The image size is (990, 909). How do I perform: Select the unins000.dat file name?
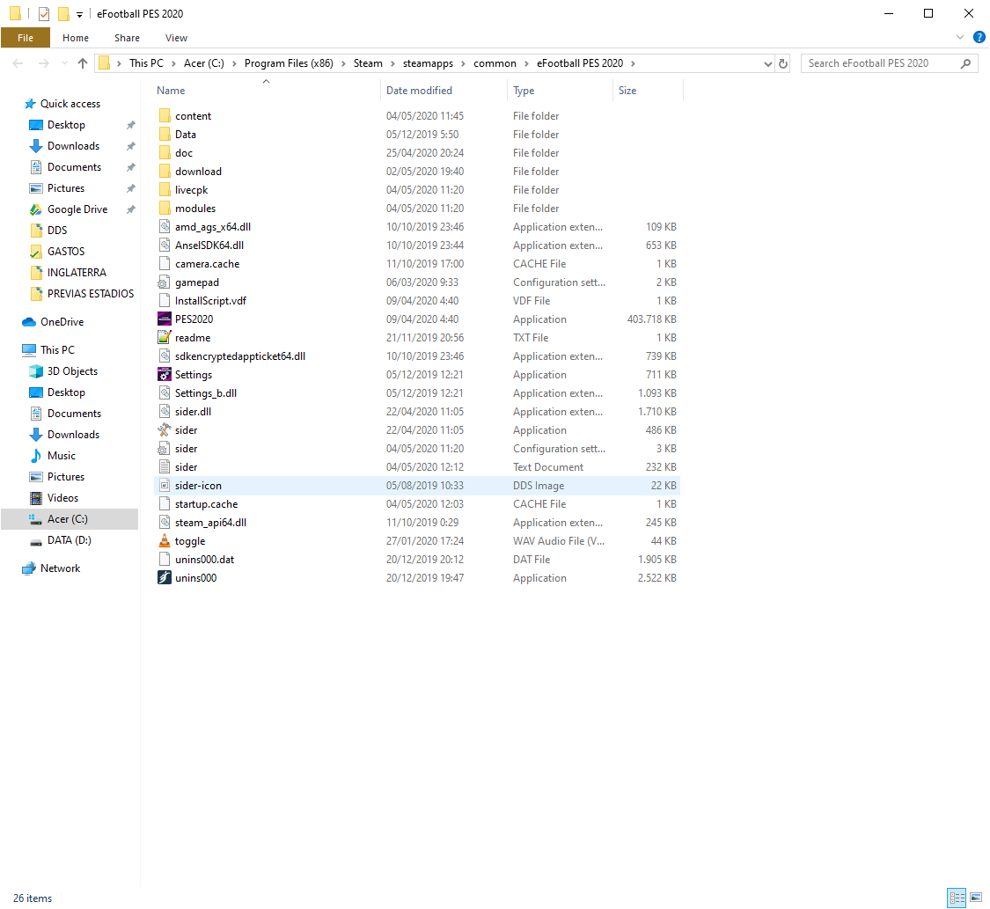pos(204,560)
